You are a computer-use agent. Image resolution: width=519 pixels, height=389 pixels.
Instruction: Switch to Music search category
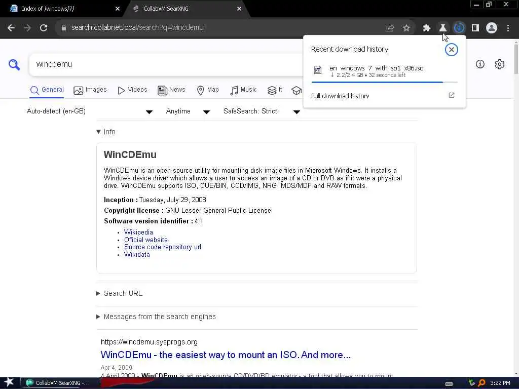click(x=243, y=90)
